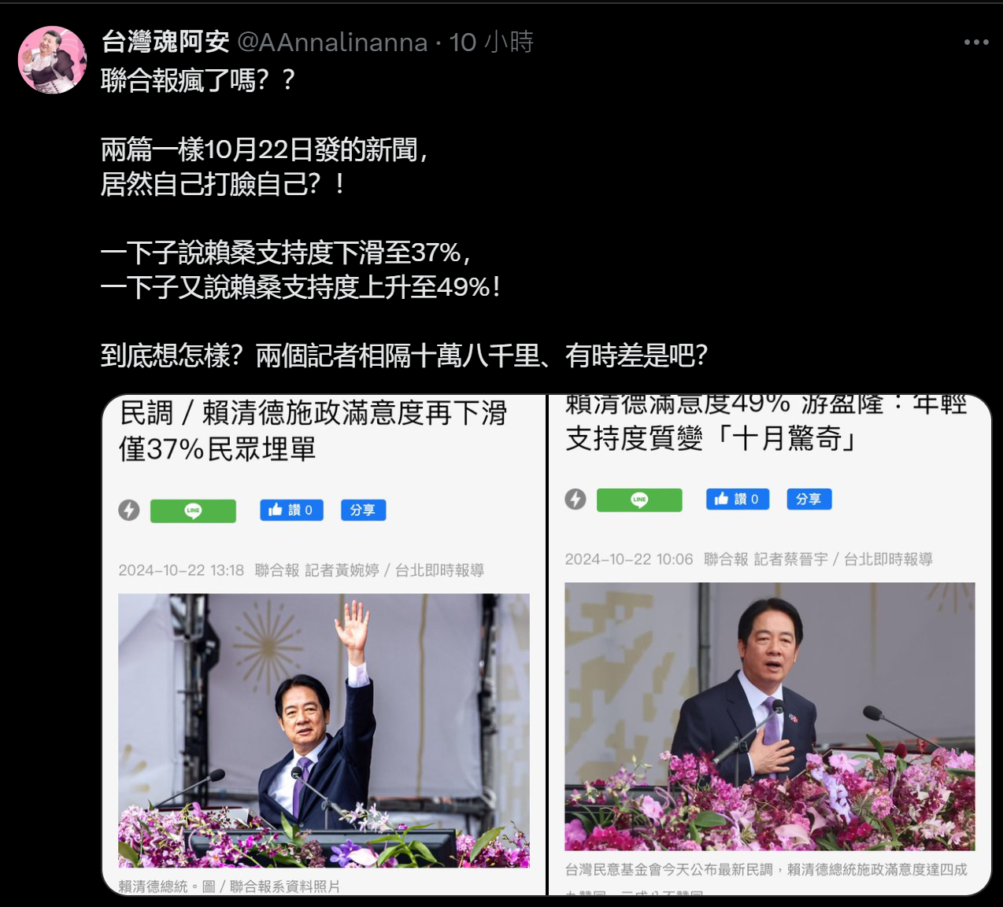Like the 37% poll article with 讚 button
This screenshot has width=1003, height=907.
291,510
